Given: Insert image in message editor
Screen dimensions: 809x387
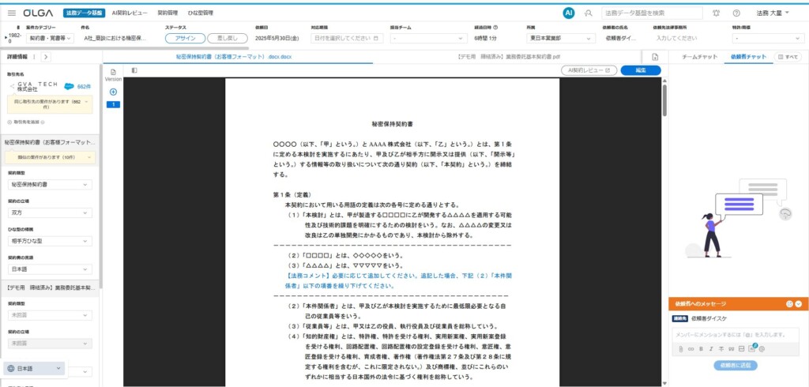Looking at the screenshot, I should (x=741, y=349).
